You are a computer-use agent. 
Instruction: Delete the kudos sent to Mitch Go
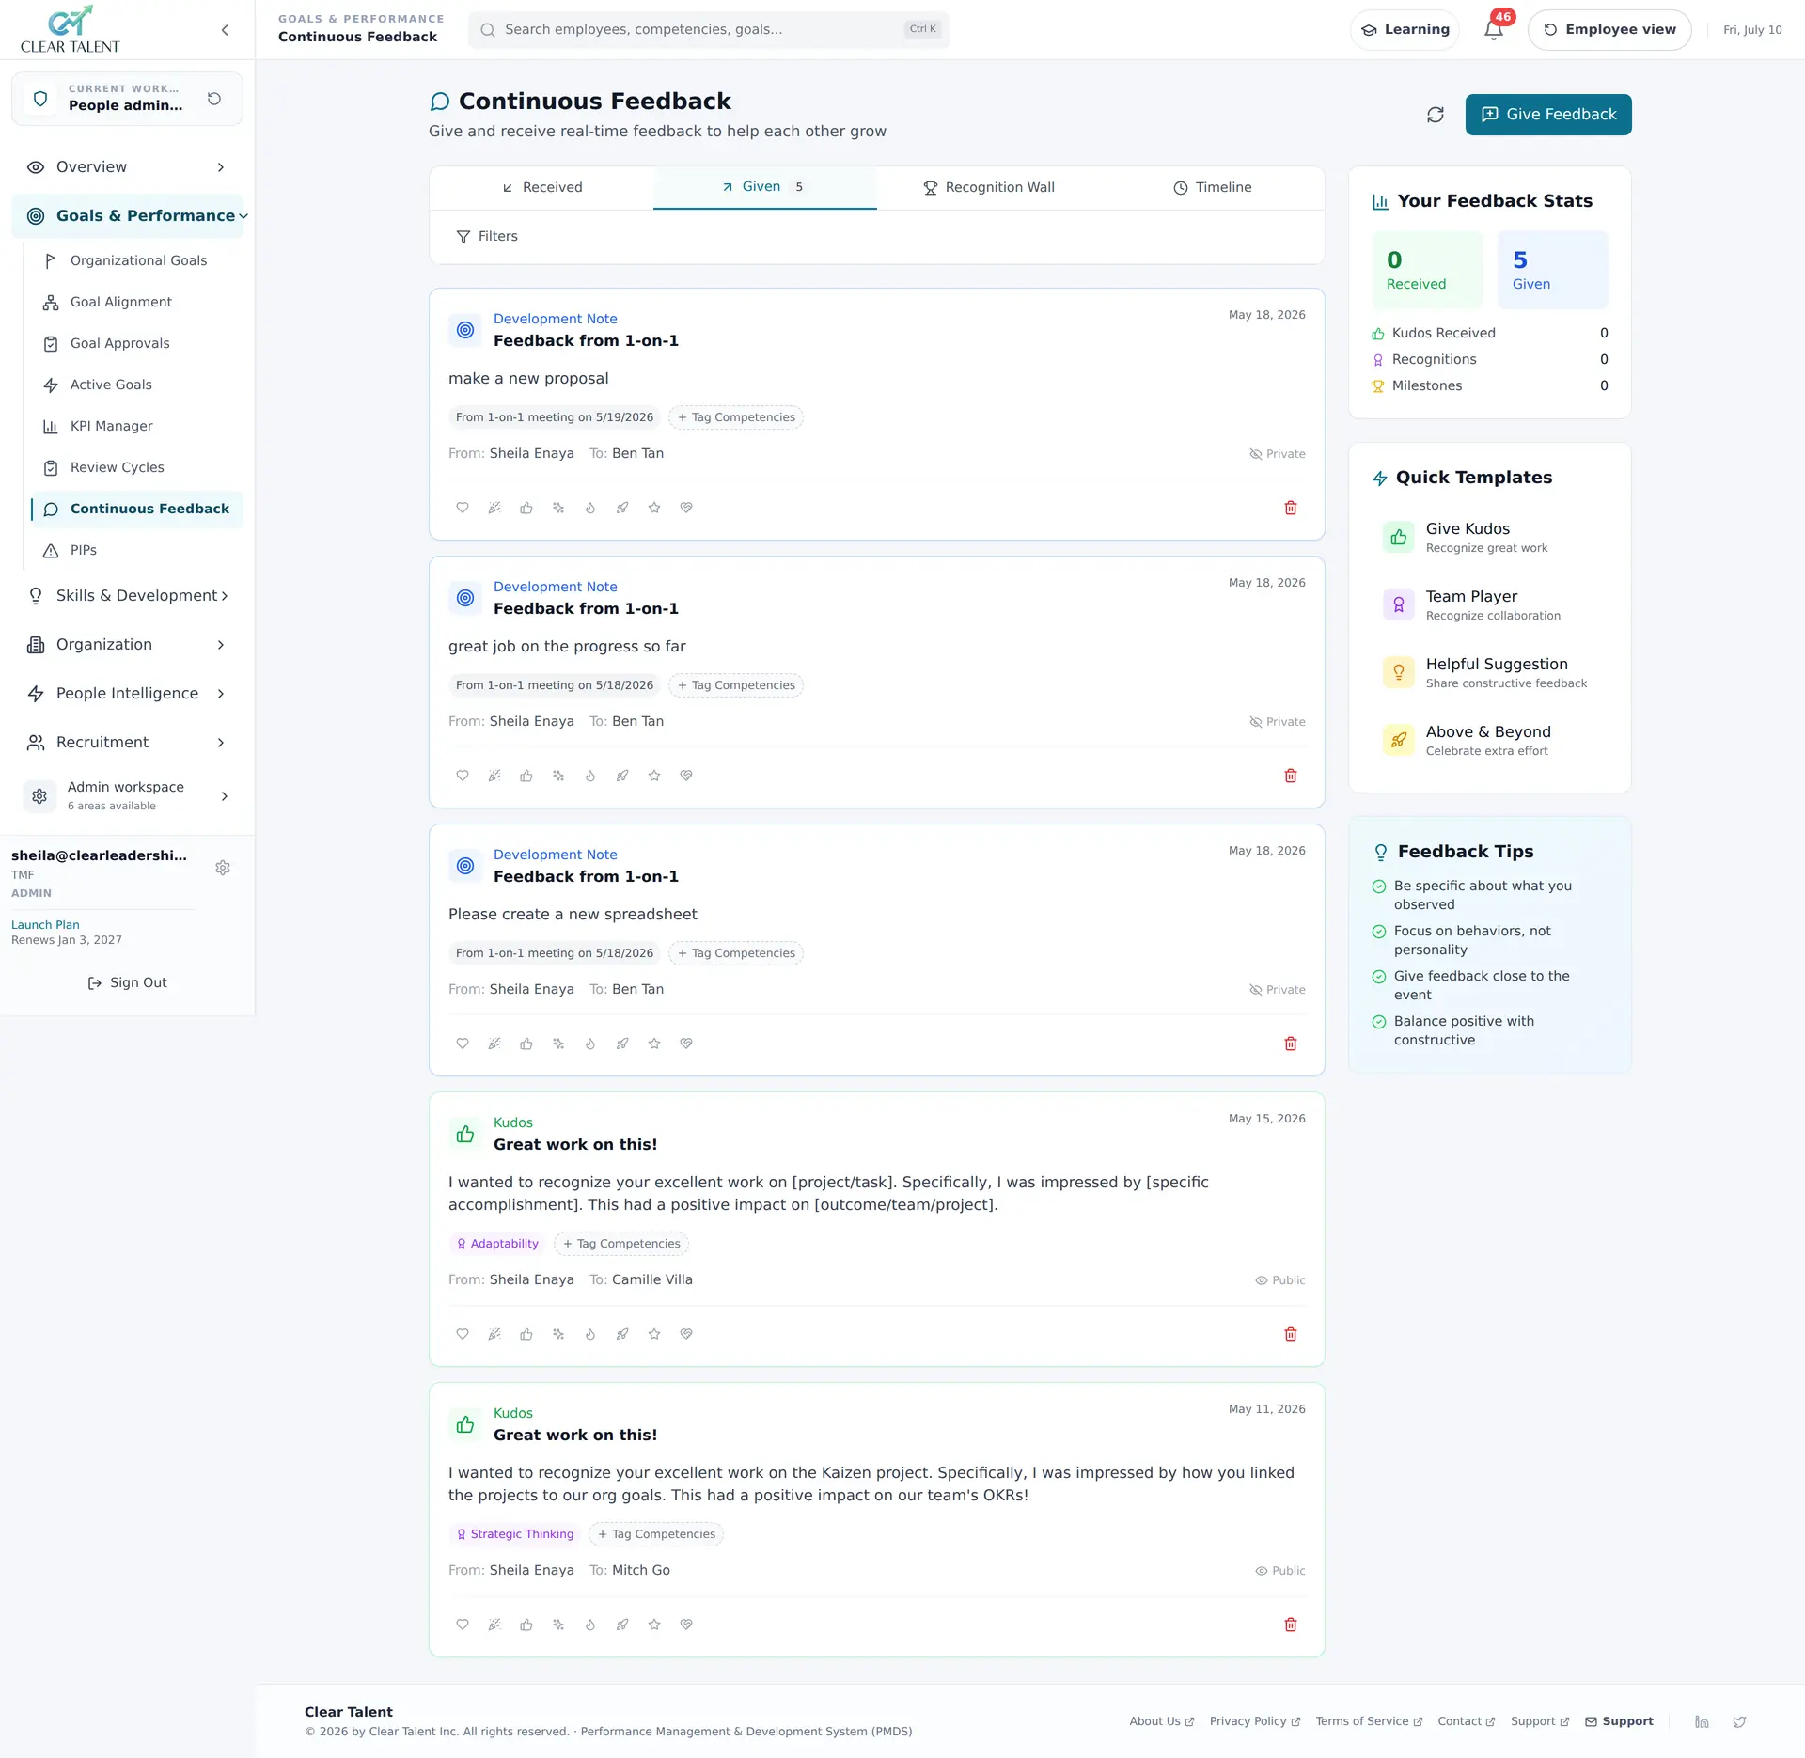click(x=1291, y=1625)
